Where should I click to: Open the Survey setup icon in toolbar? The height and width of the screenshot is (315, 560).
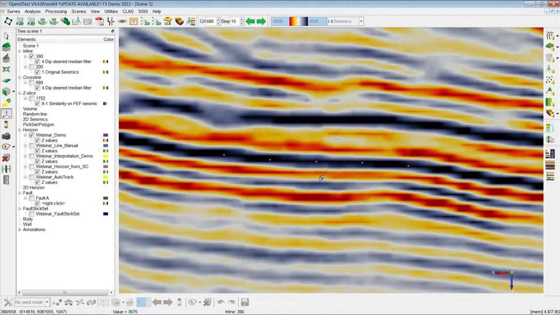tap(8, 21)
